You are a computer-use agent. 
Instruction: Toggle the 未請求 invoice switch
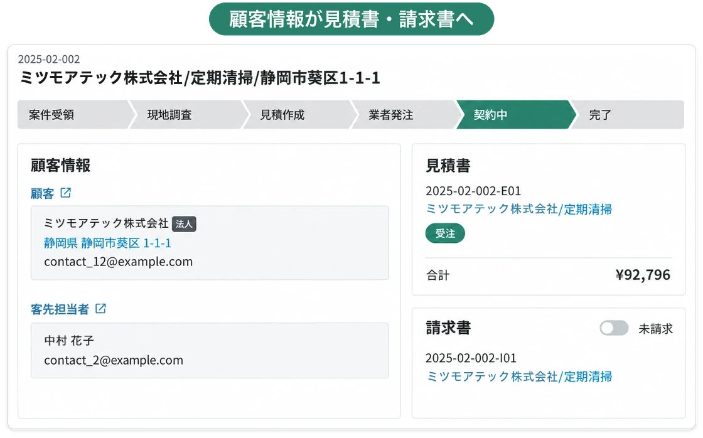tap(614, 328)
